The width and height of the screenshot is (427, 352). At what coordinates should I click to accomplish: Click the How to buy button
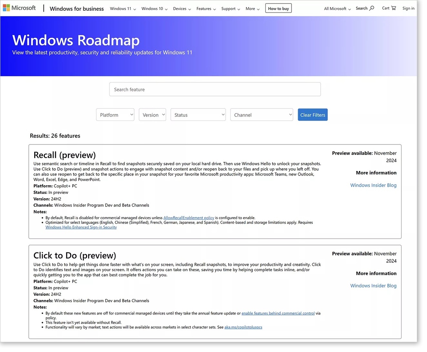278,8
